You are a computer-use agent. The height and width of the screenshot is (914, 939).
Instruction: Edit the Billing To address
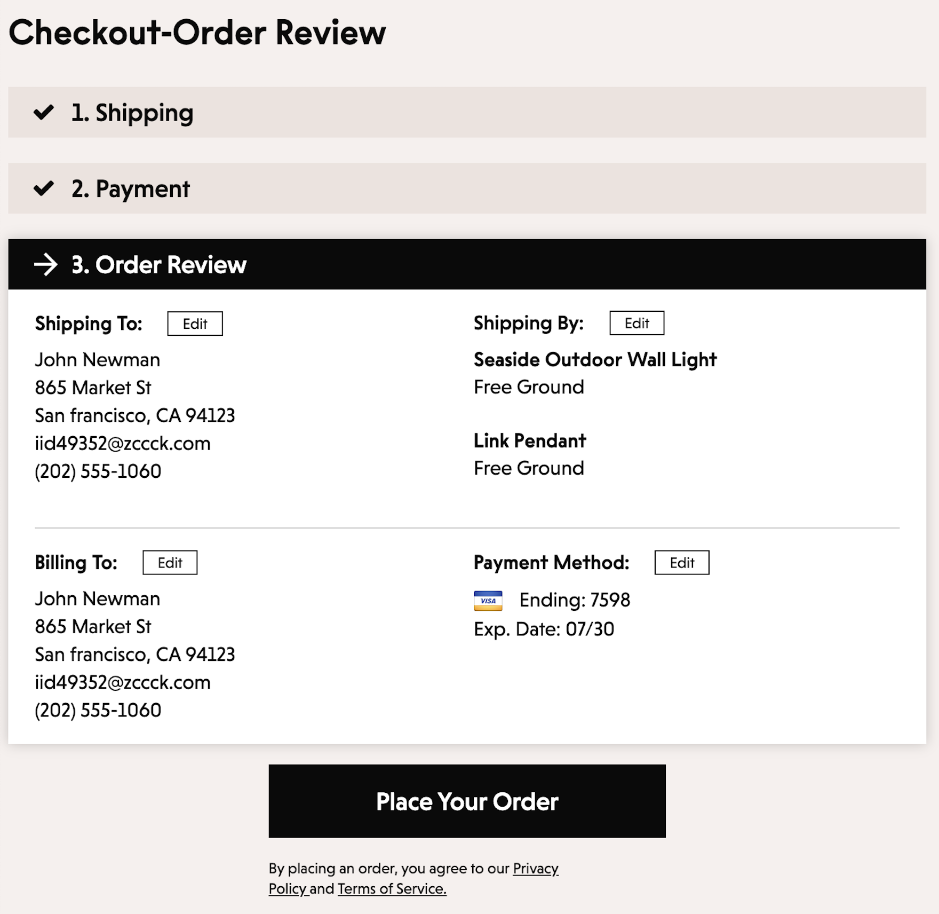coord(170,563)
